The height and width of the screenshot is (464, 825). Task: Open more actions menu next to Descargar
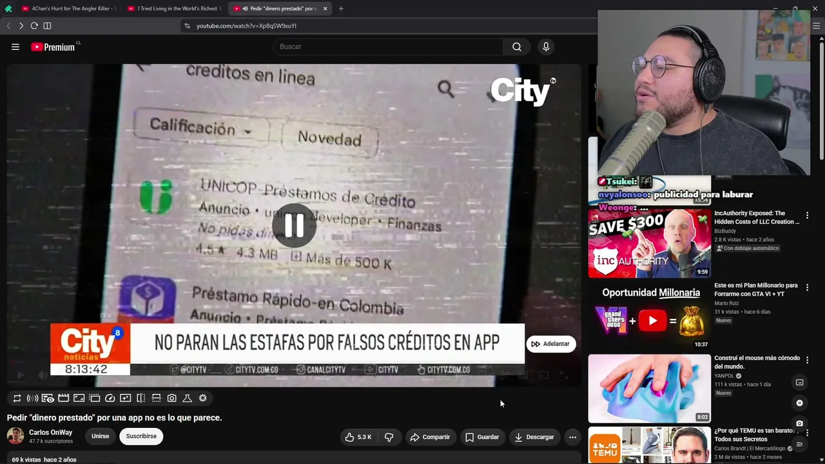pyautogui.click(x=572, y=437)
